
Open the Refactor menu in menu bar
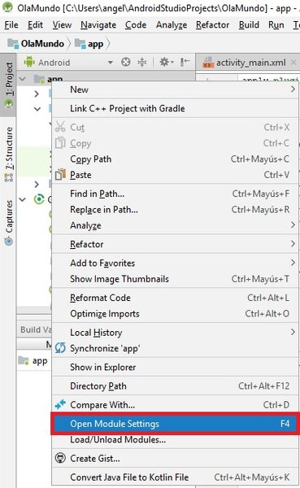pos(212,24)
